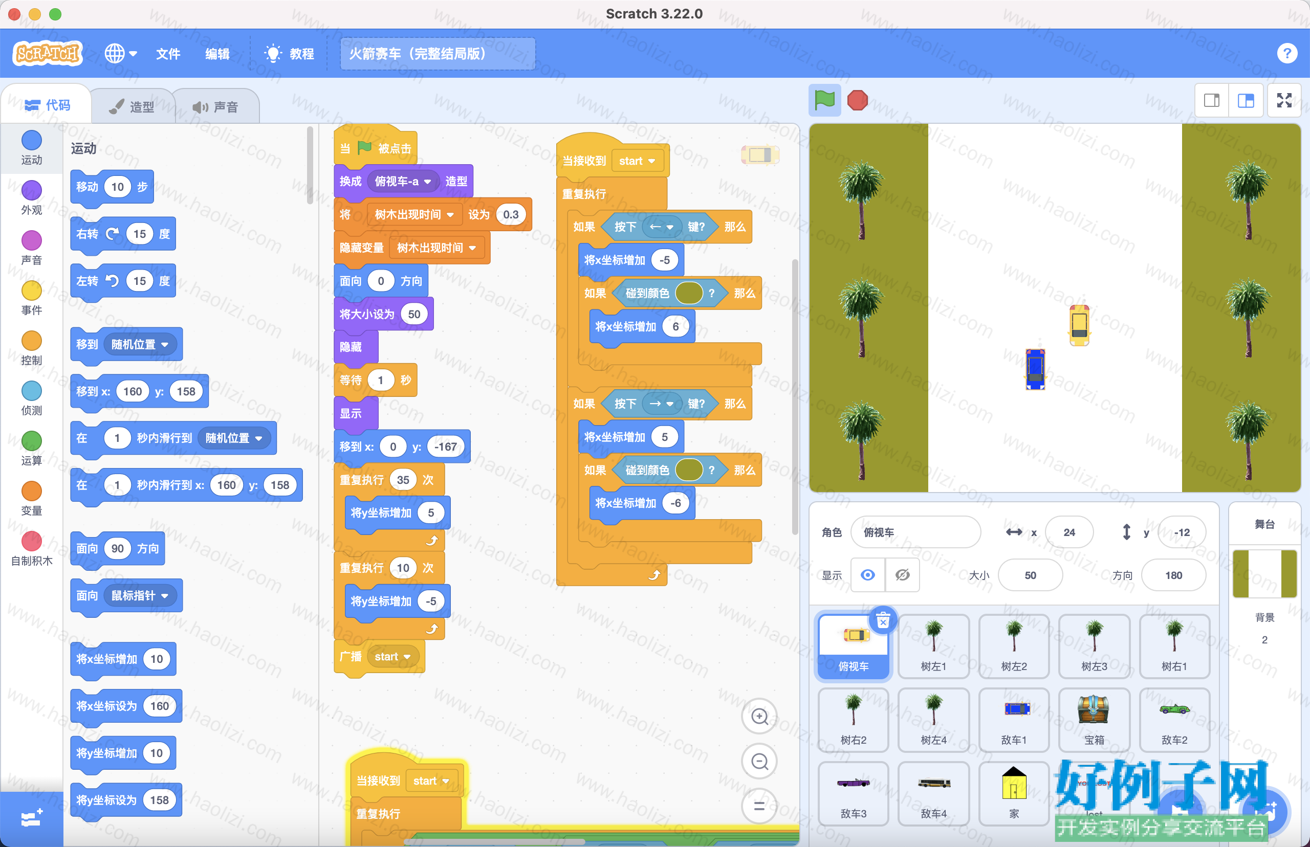
Task: Click the help question mark icon
Action: pyautogui.click(x=1286, y=53)
